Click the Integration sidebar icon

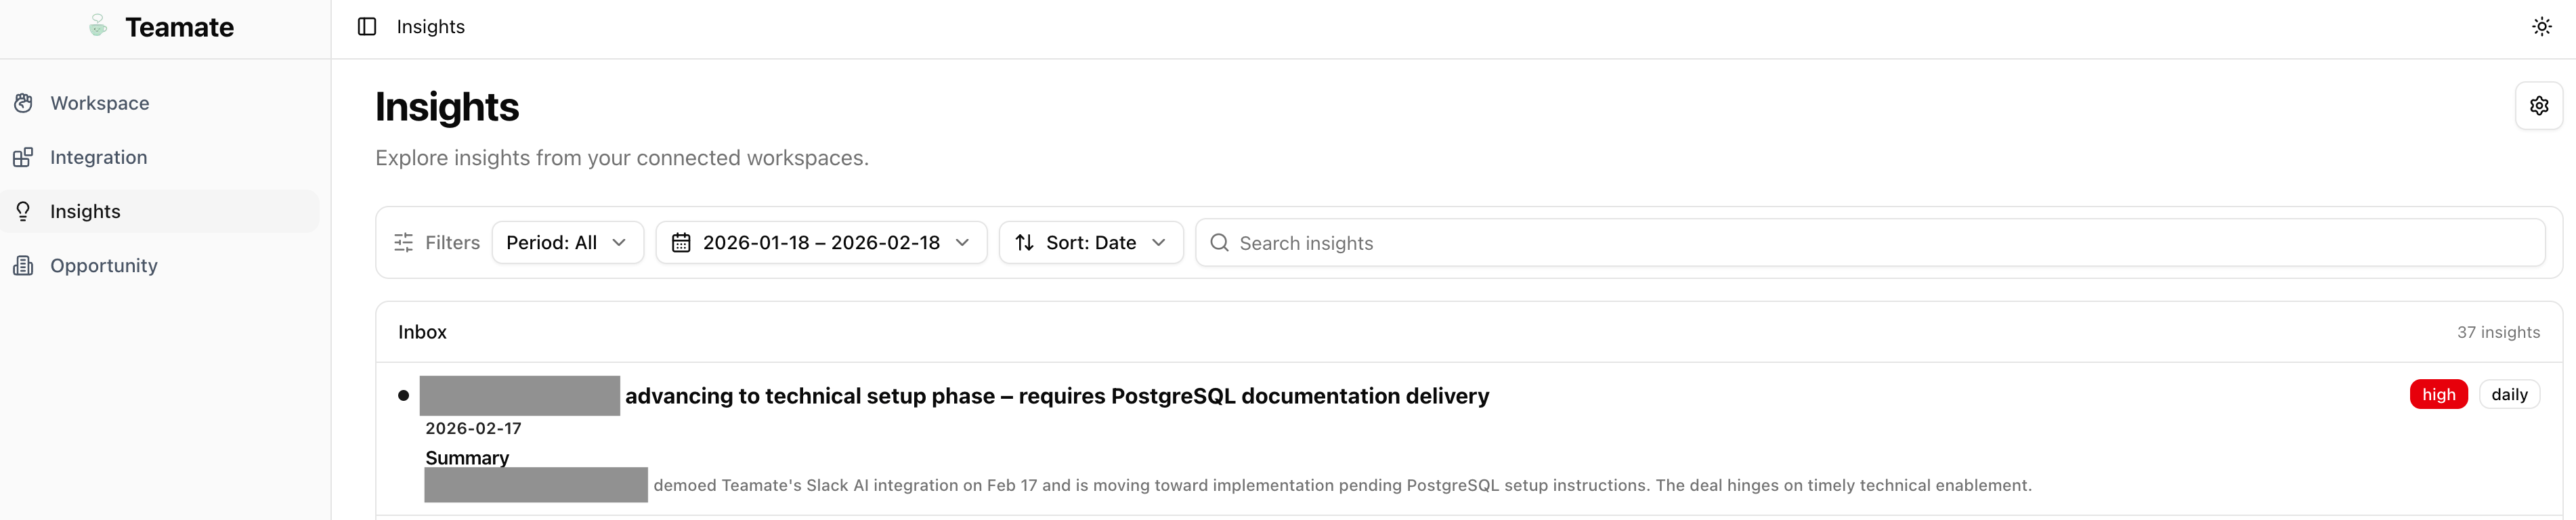24,157
